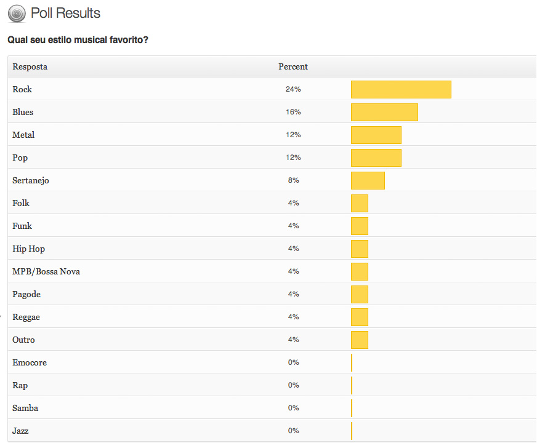Select the Emocore answer label

click(30, 362)
